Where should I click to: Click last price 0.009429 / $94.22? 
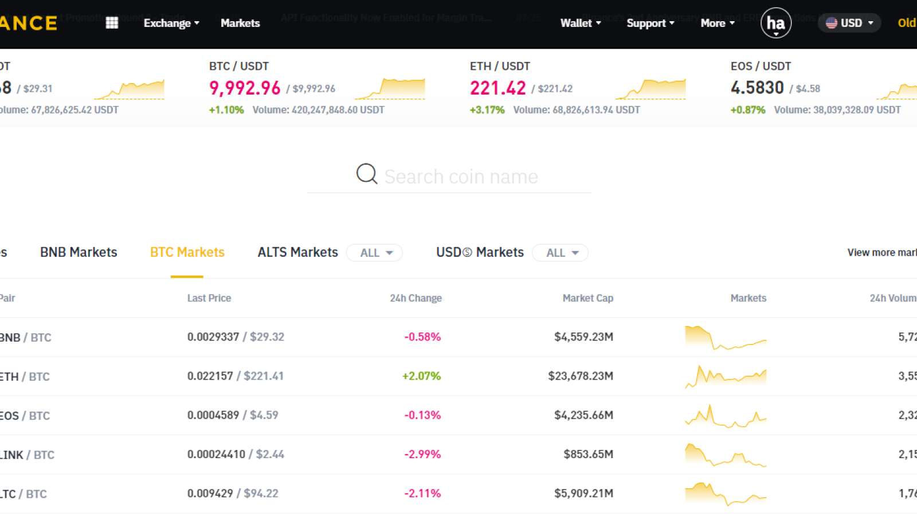pos(233,494)
